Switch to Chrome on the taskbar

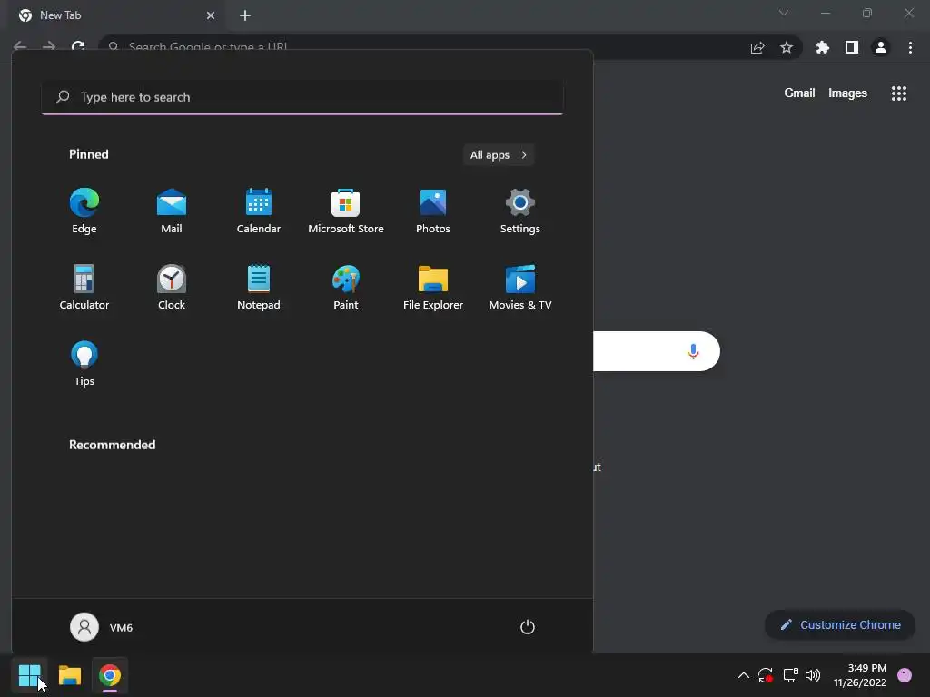tap(110, 675)
